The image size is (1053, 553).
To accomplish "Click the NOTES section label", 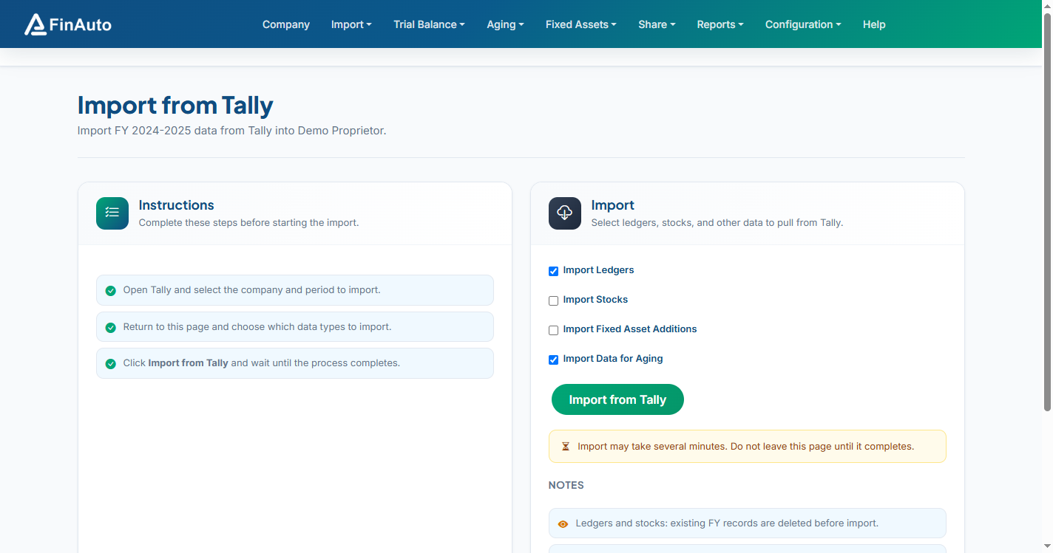I will [566, 485].
